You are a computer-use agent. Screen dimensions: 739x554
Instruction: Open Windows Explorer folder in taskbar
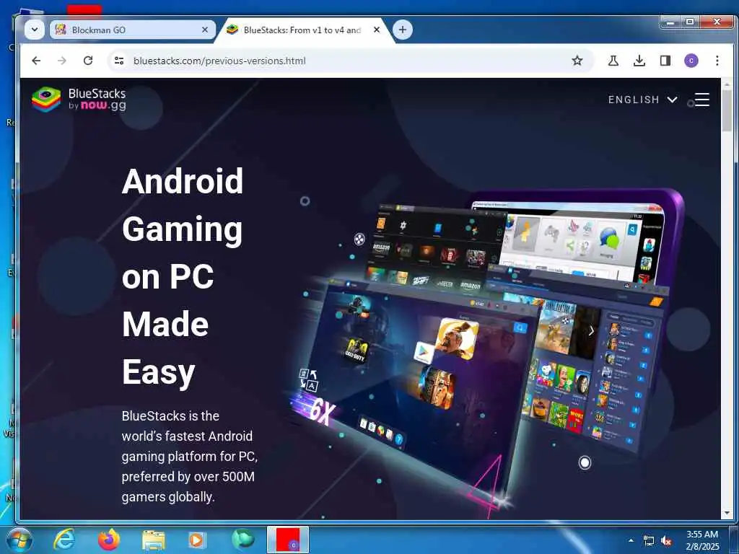[x=154, y=540]
